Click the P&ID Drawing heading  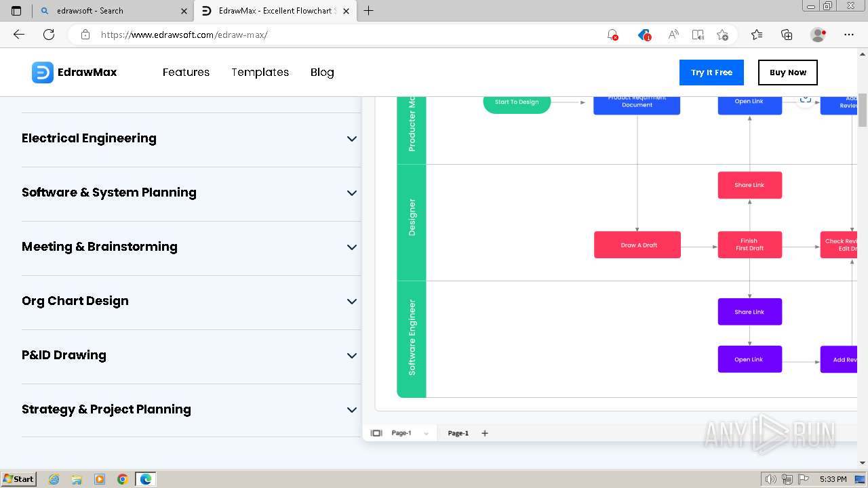tap(64, 355)
